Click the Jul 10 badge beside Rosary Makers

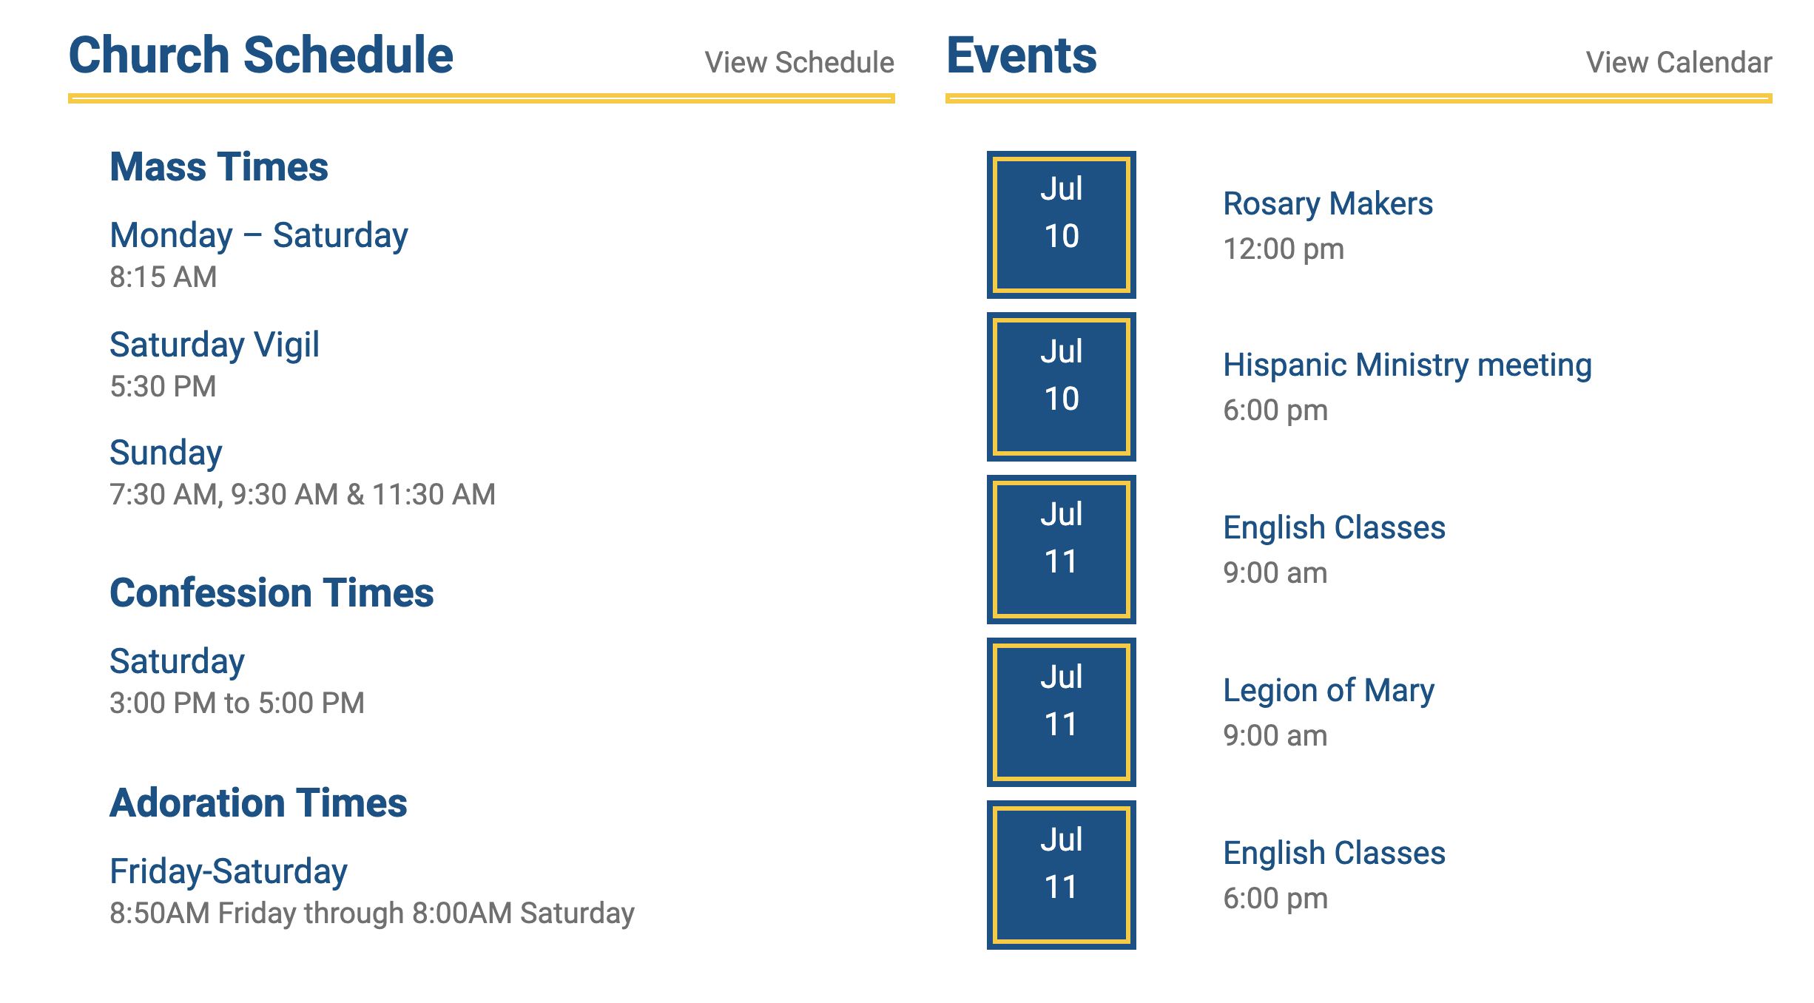(x=1061, y=224)
